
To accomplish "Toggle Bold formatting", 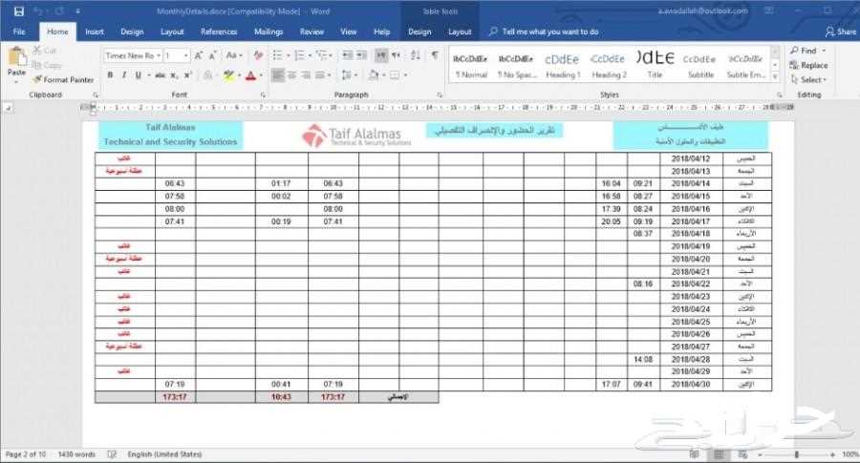I will (x=111, y=75).
